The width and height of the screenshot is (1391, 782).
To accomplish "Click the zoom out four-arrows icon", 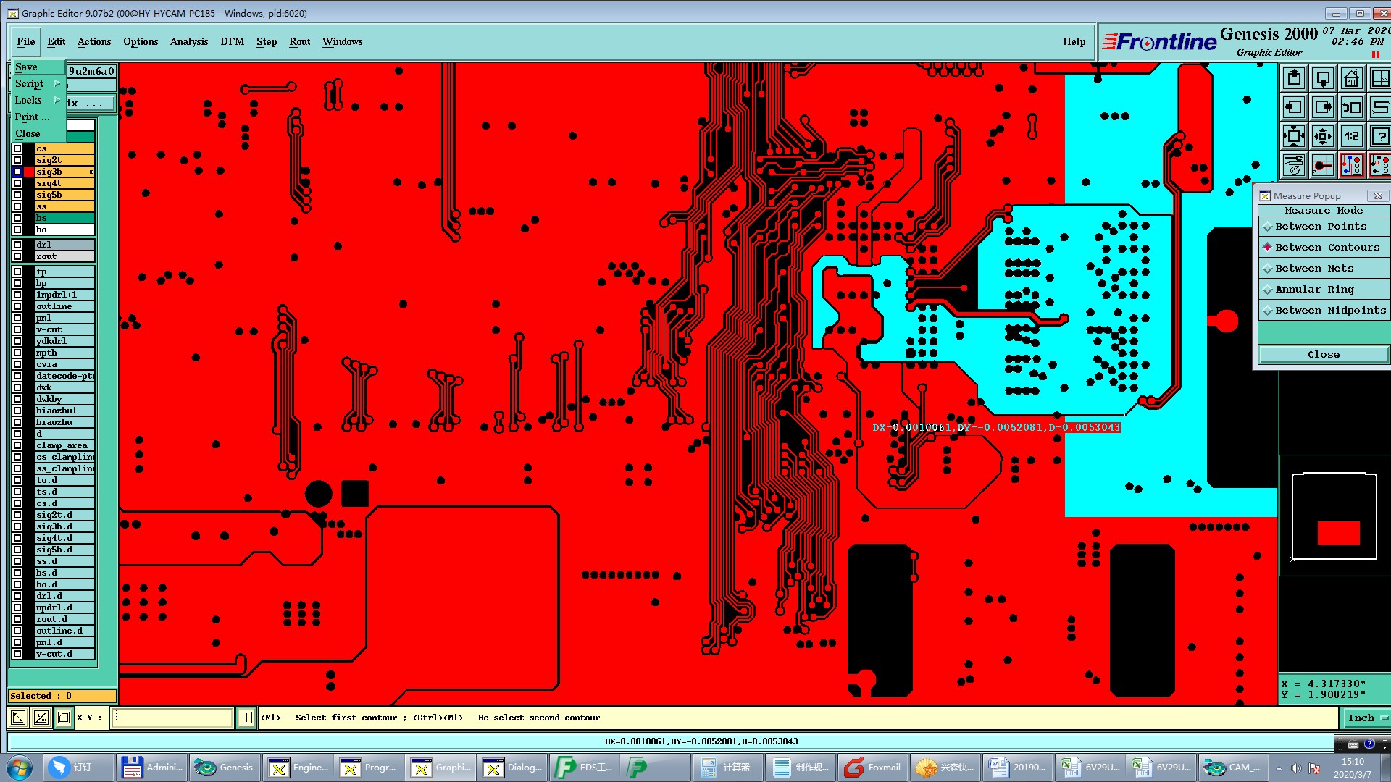I will click(1293, 136).
